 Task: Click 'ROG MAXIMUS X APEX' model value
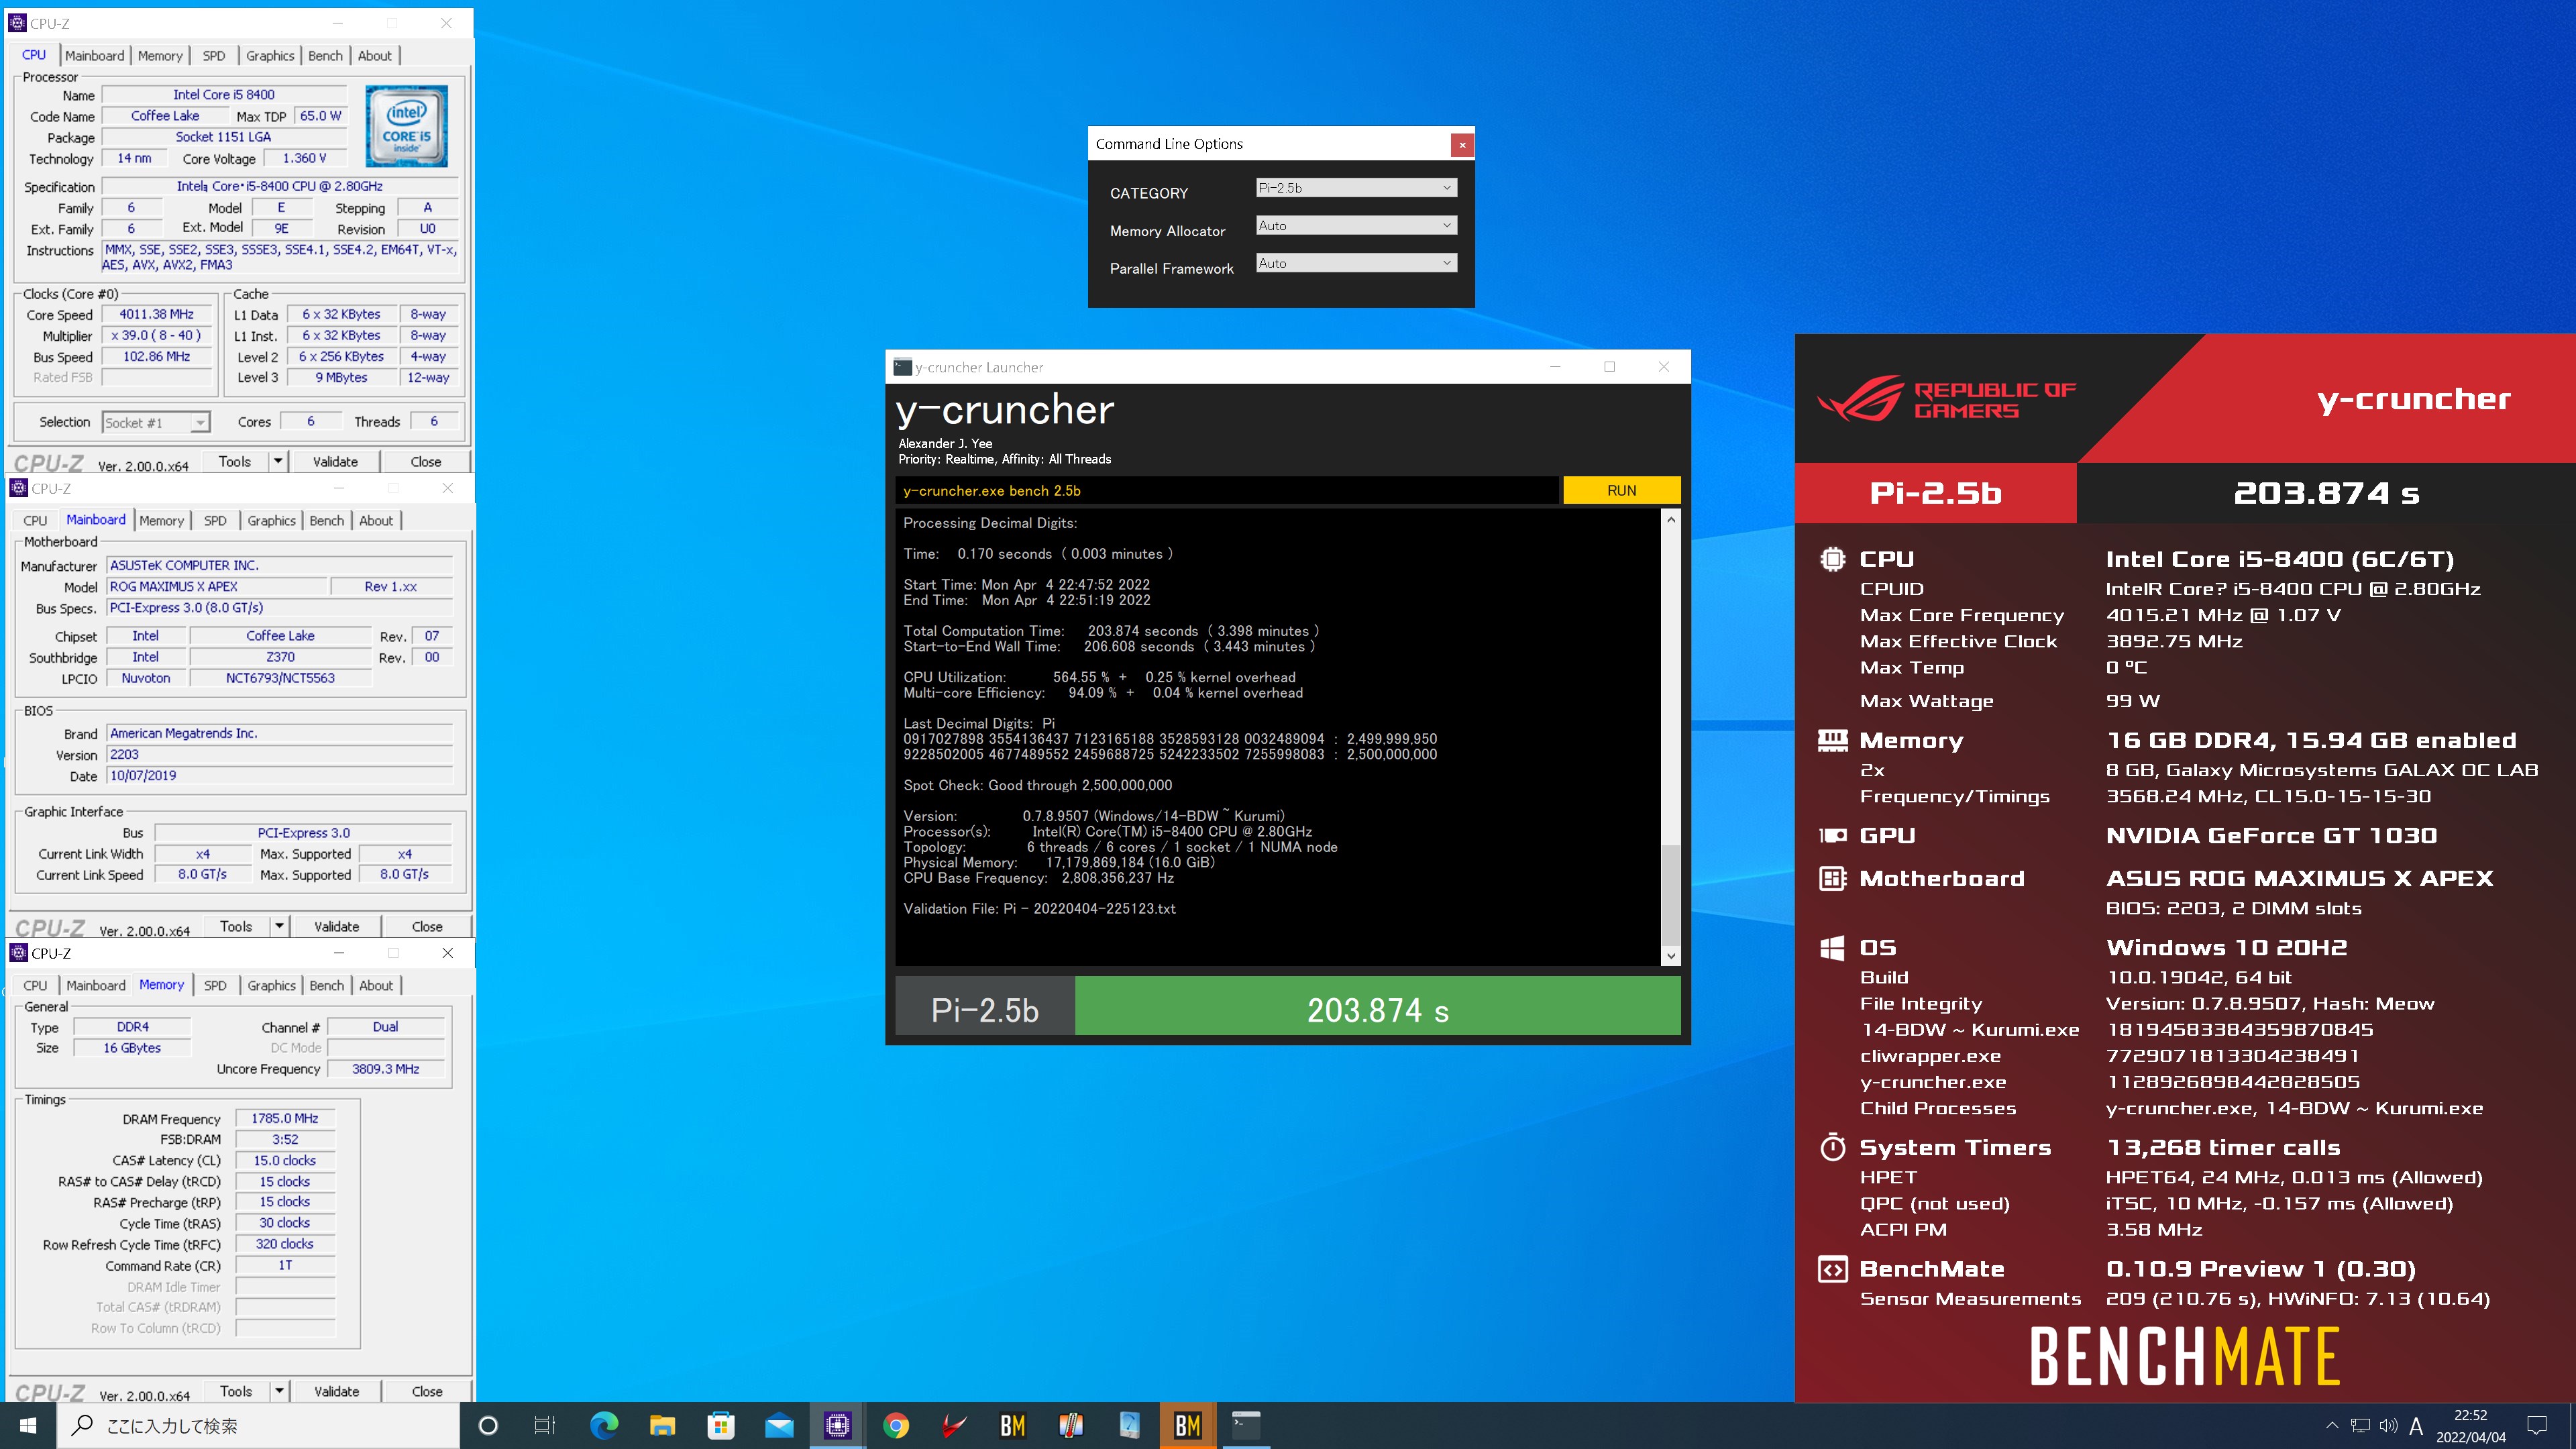pos(217,587)
